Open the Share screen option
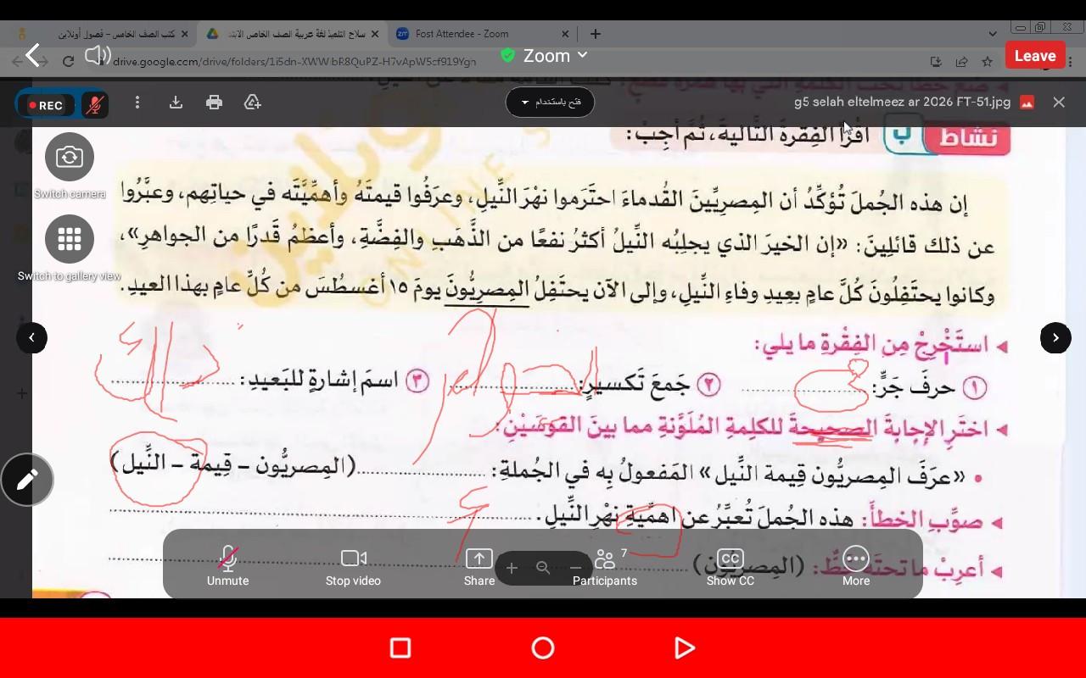This screenshot has height=678, width=1086. point(479,565)
